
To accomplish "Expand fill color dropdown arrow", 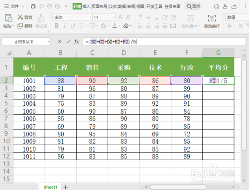I will pos(108,26).
